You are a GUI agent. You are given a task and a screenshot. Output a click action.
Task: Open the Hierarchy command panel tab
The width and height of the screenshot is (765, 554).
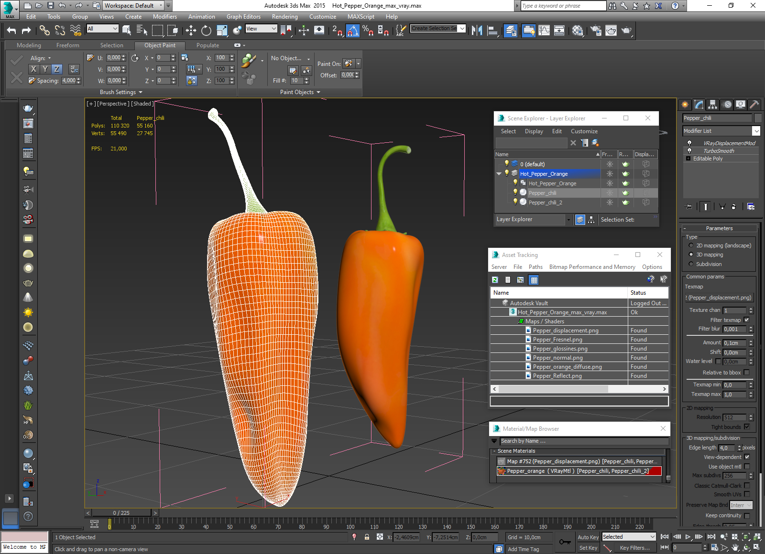[713, 104]
